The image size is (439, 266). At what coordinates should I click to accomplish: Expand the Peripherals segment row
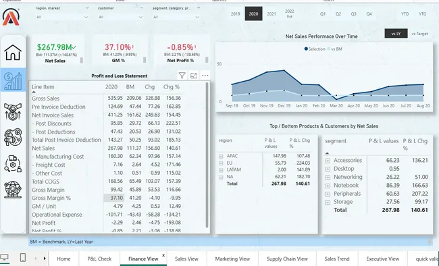pos(328,194)
